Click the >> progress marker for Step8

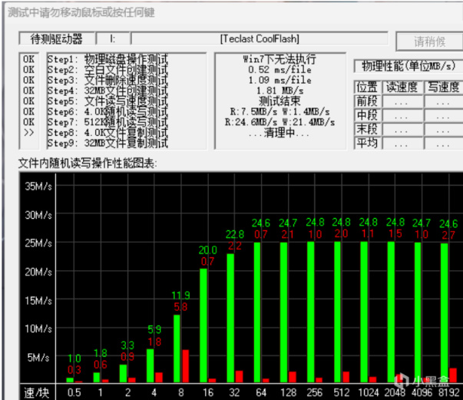click(x=28, y=133)
